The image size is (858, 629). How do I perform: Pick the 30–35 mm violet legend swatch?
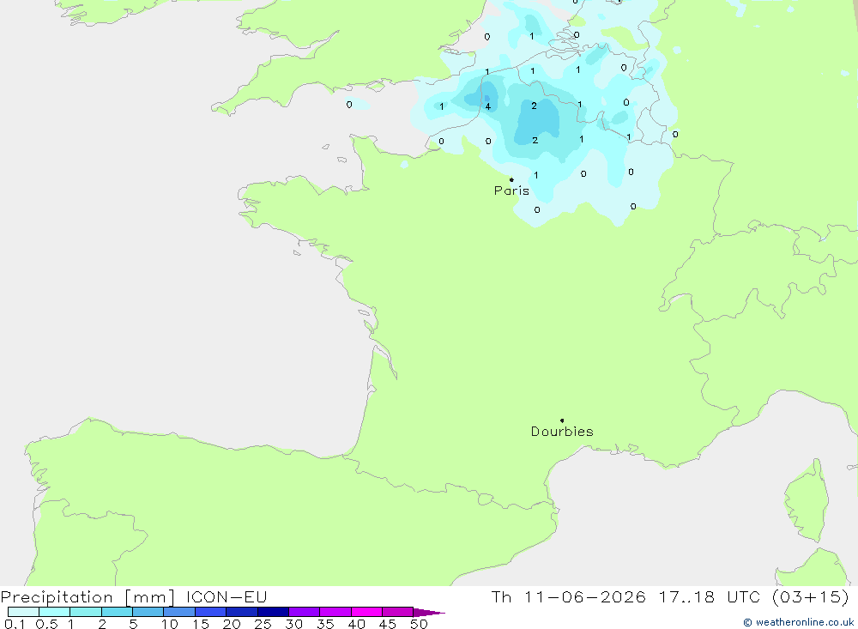coord(305,612)
